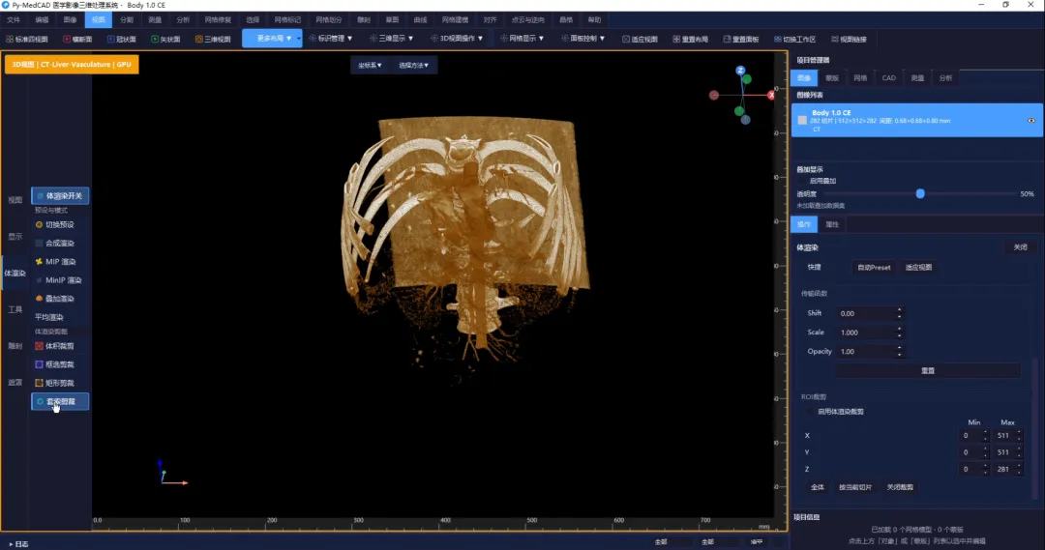Click 重置布局 toolbar item
This screenshot has width=1045, height=550.
tap(691, 40)
